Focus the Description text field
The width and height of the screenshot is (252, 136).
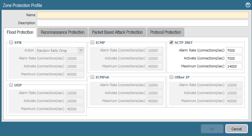point(143,23)
